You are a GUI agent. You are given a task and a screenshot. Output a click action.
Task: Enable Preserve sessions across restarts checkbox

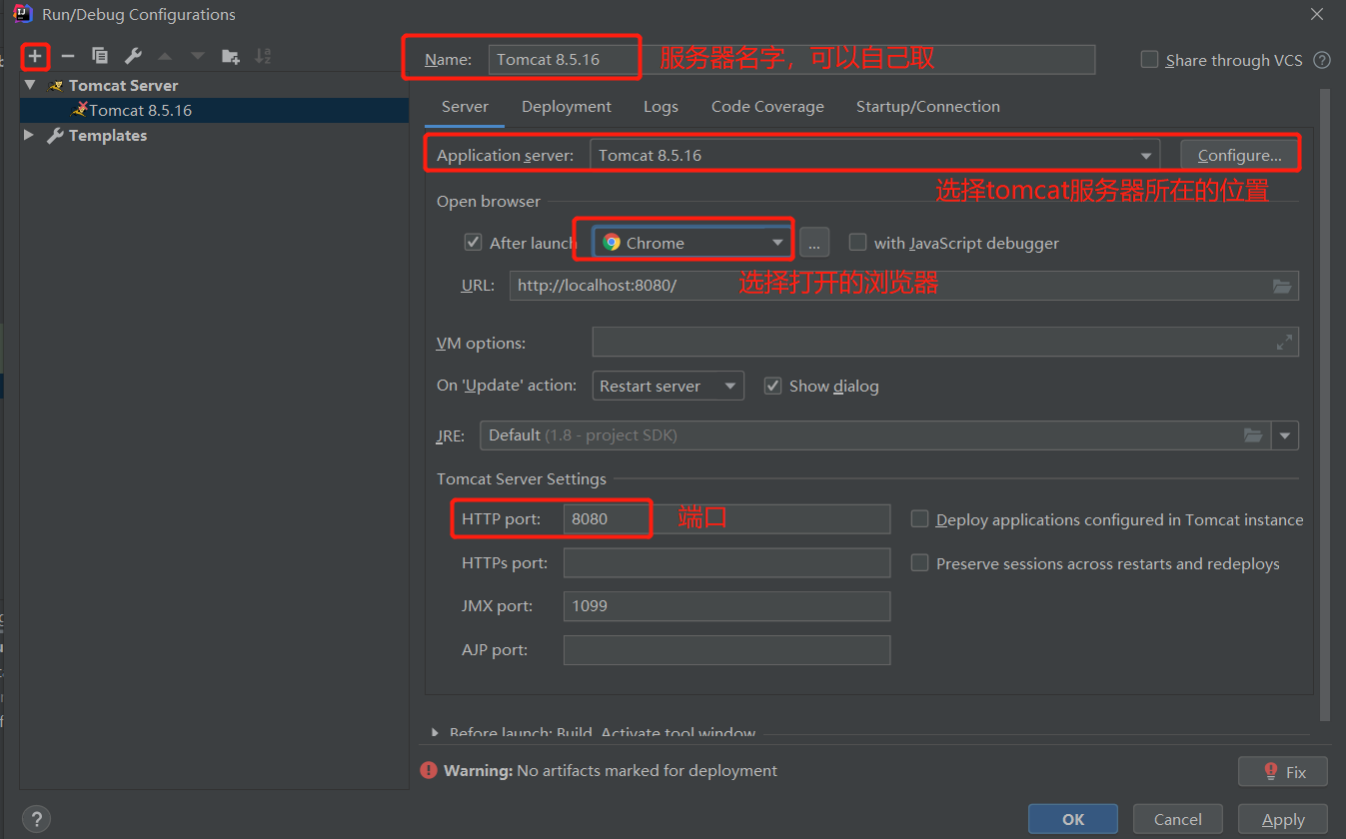[x=919, y=563]
